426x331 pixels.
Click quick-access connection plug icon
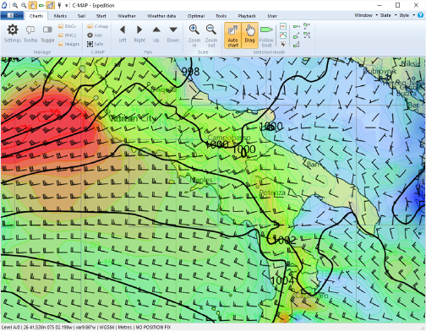pos(59,5)
